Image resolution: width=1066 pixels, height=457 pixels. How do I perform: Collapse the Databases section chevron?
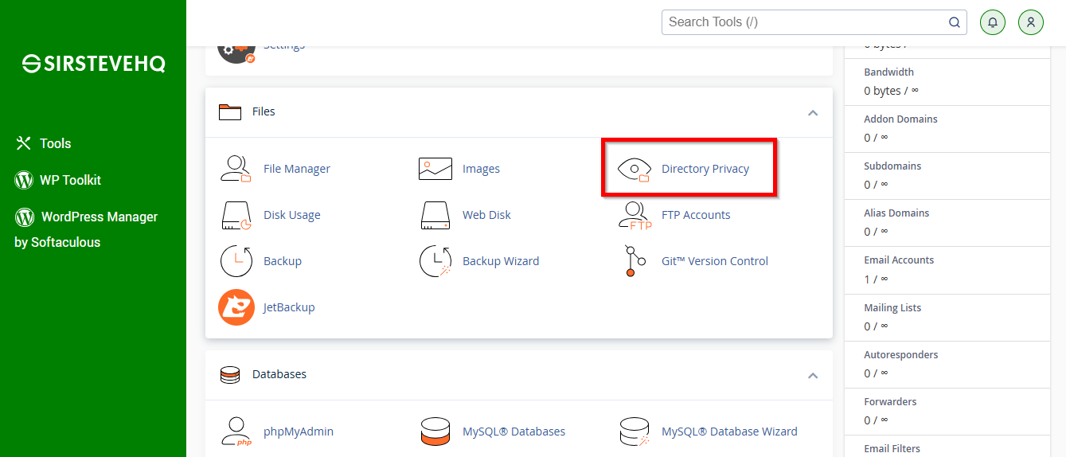(x=813, y=375)
